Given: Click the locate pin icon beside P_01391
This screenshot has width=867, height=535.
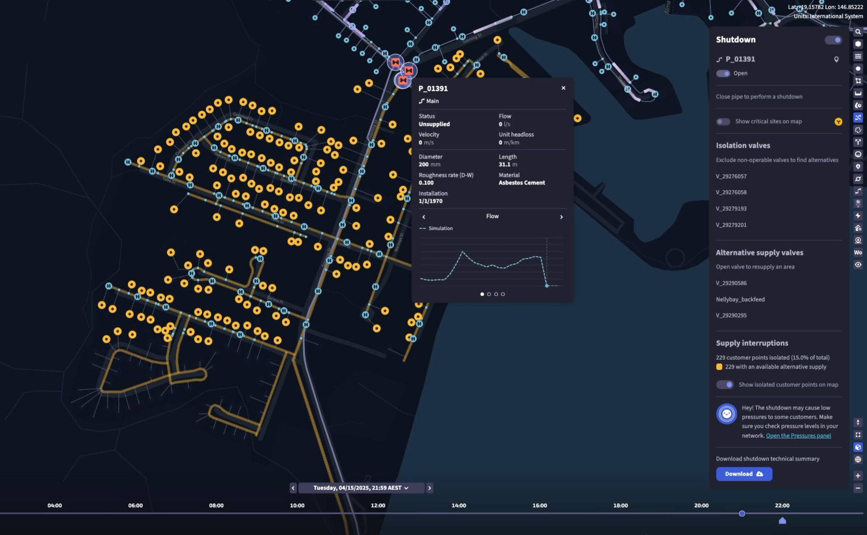Looking at the screenshot, I should click(x=836, y=59).
